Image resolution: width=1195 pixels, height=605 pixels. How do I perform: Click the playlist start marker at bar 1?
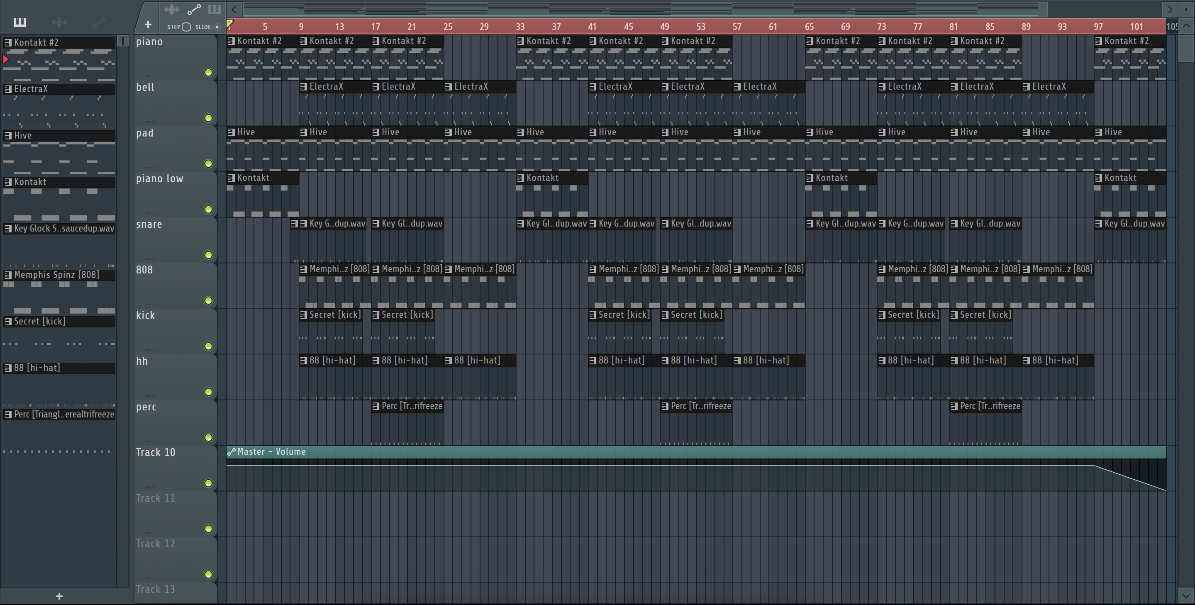click(x=229, y=23)
